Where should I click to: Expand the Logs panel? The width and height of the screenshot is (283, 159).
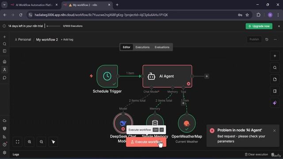tap(16, 155)
